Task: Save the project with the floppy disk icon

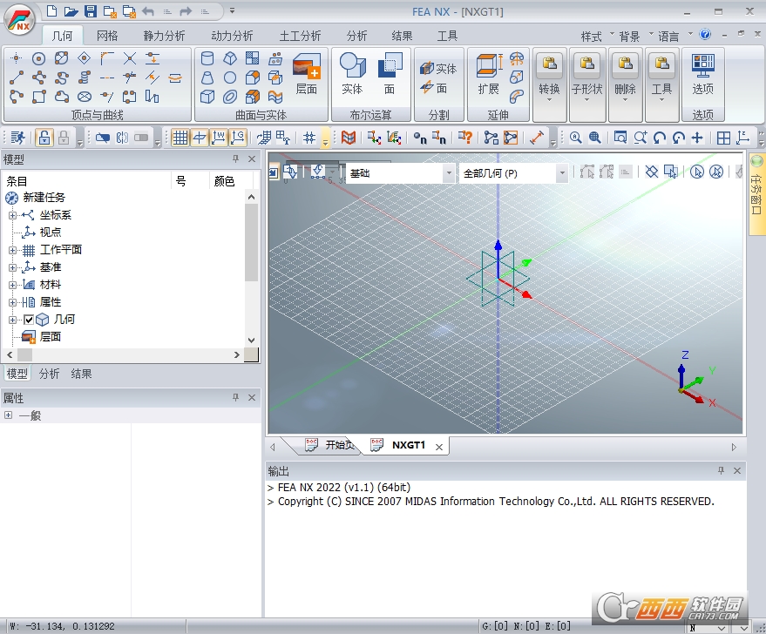Action: coord(91,11)
